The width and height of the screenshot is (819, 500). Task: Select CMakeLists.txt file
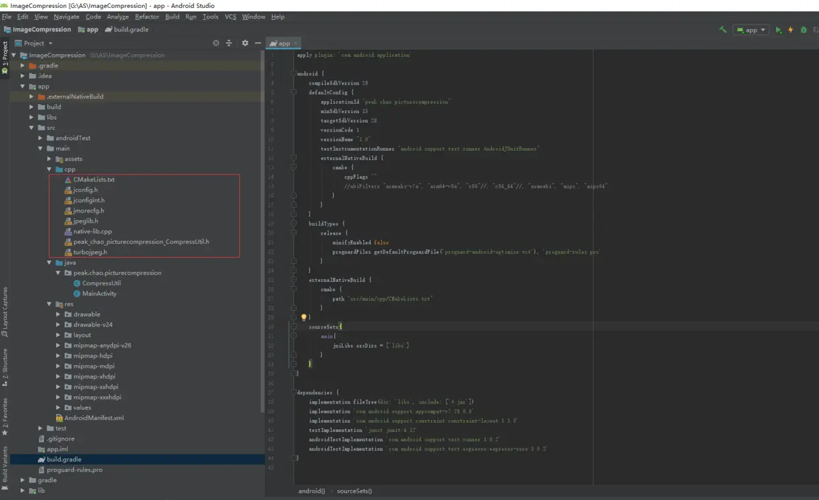(89, 180)
